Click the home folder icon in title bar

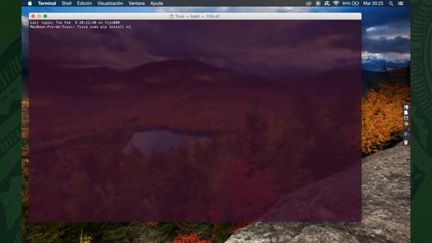171,16
